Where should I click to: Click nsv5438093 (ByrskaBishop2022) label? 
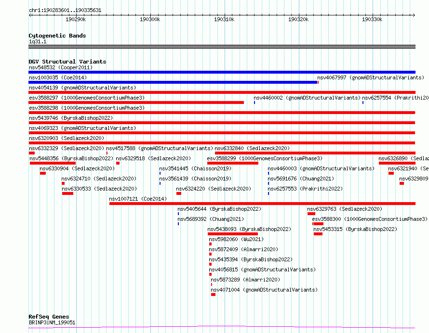point(249,229)
